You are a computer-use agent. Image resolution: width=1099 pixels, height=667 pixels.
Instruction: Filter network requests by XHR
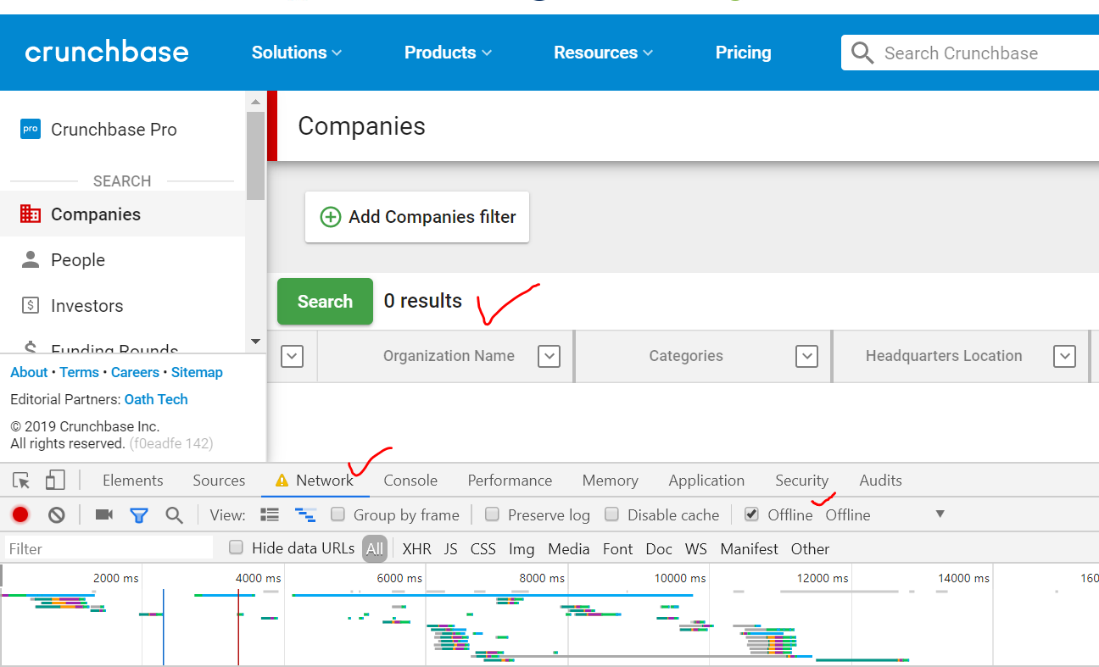click(x=416, y=548)
